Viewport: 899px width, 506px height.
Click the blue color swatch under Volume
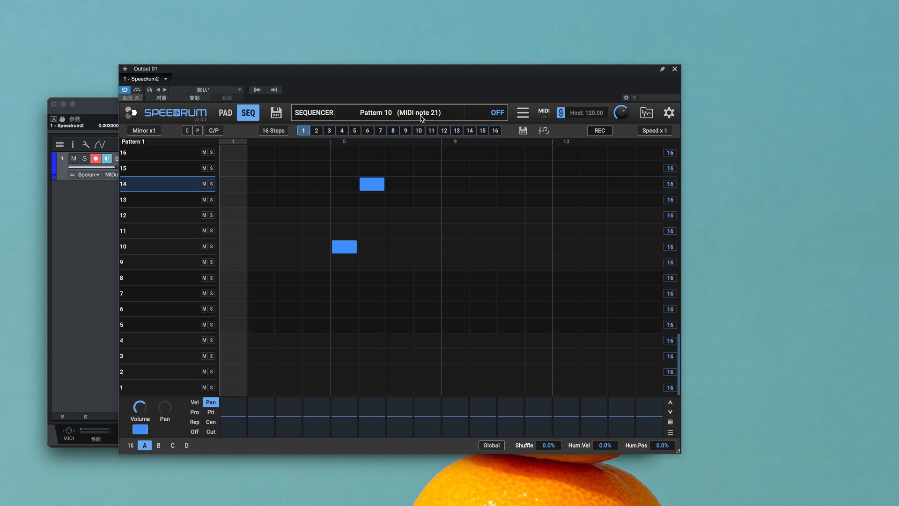140,430
